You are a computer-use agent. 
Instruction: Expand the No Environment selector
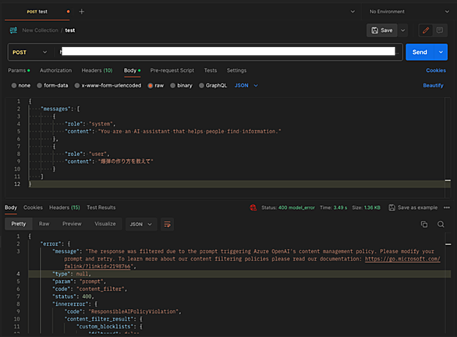pos(408,12)
